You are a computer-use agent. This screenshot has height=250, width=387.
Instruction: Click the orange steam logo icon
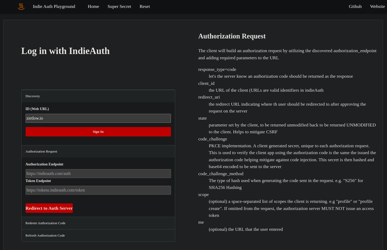21,7
